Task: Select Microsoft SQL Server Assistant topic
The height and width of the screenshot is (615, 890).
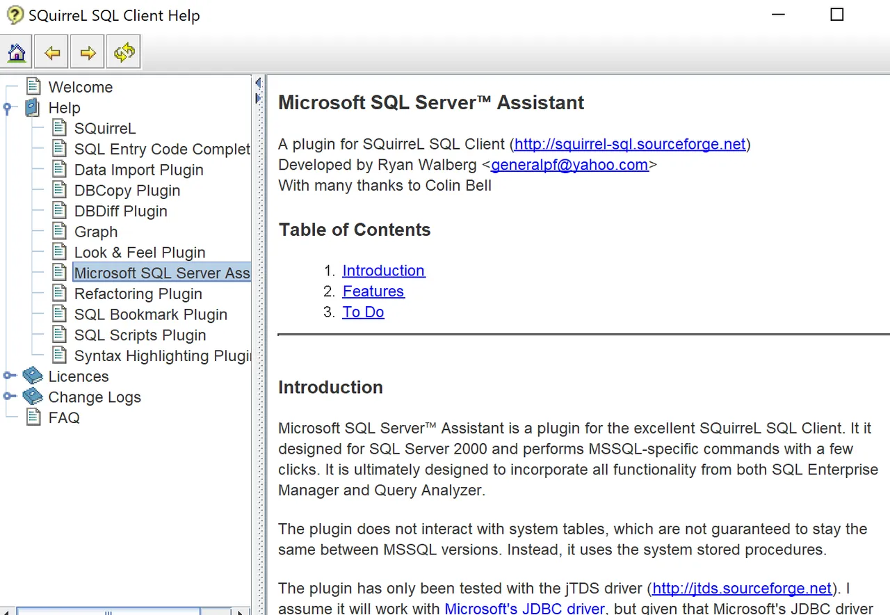Action: tap(162, 273)
